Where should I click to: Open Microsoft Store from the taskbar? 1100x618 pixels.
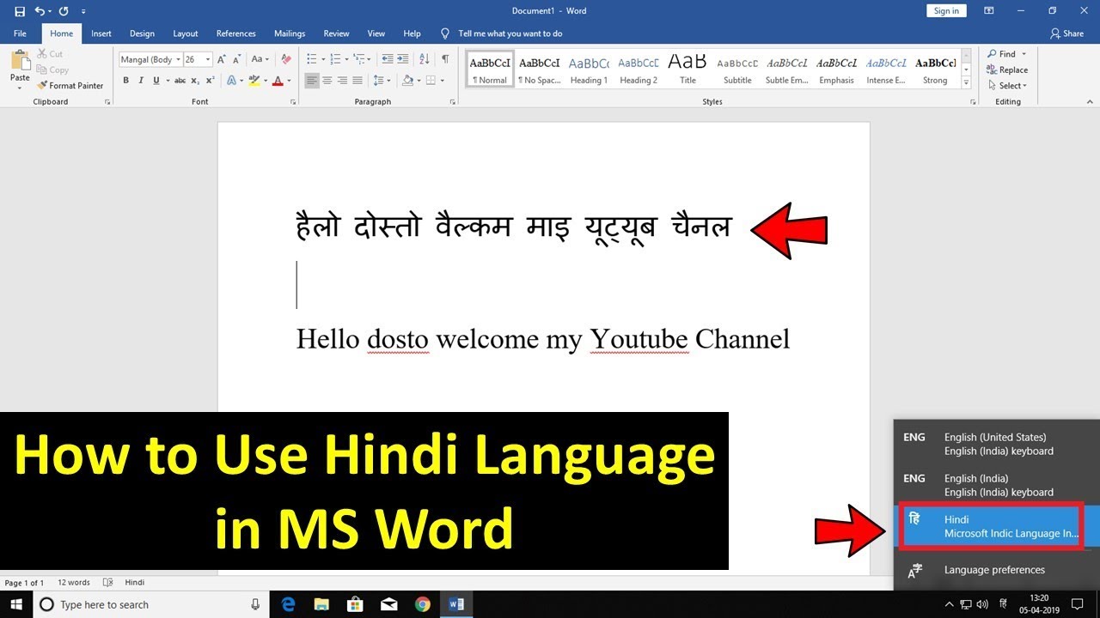(x=355, y=604)
